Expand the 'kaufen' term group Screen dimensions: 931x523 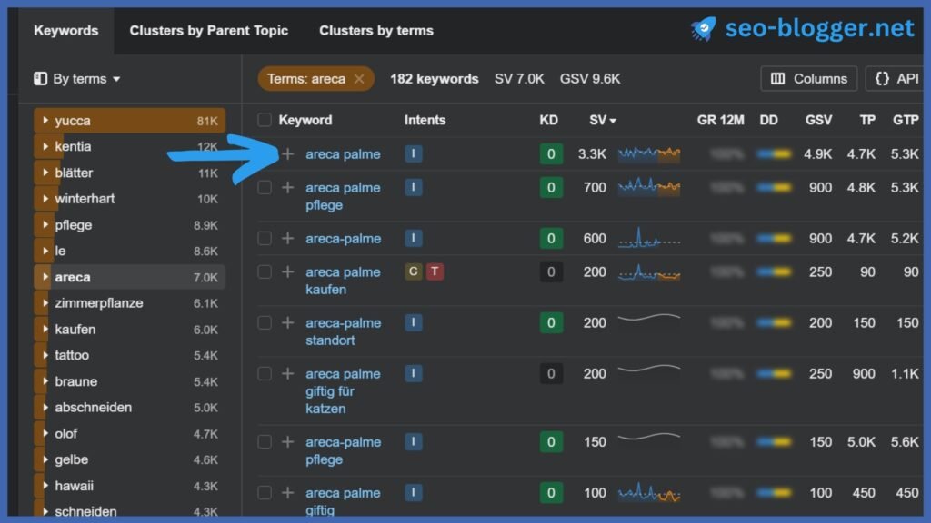pos(45,329)
